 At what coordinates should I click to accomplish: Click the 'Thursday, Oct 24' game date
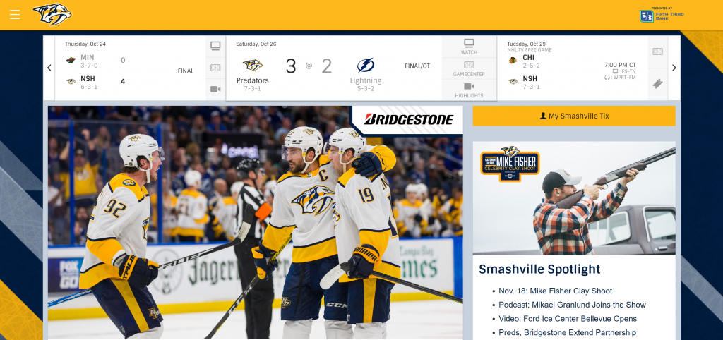coord(85,44)
